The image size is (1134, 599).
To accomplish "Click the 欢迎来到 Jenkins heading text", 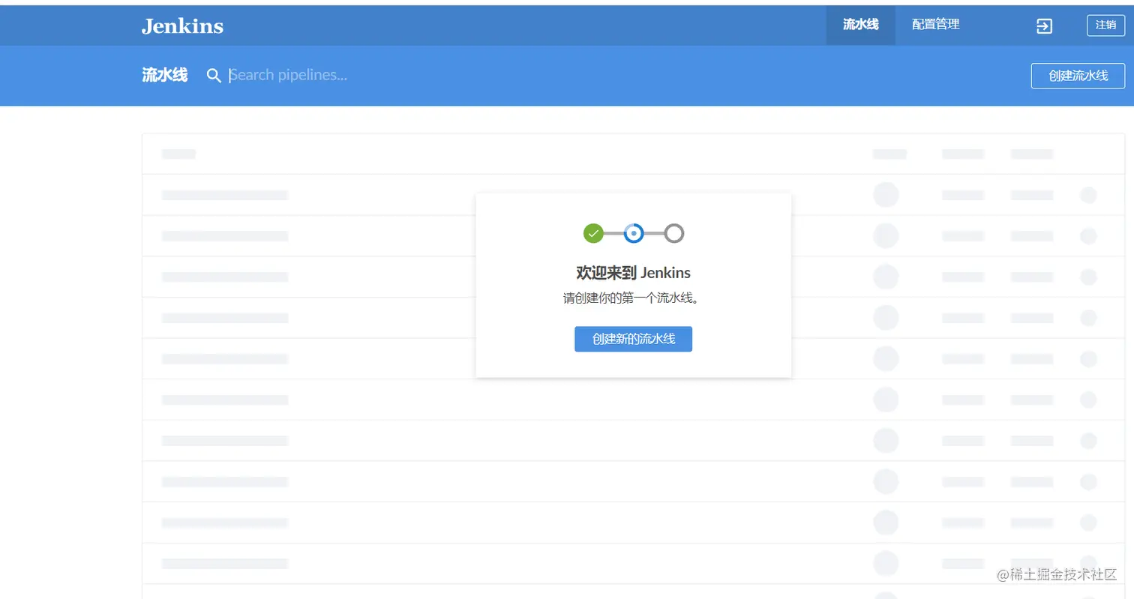I will [x=633, y=272].
